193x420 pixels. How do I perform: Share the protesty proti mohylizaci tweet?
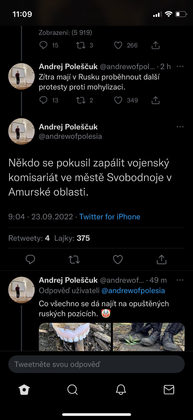pyautogui.click(x=156, y=100)
